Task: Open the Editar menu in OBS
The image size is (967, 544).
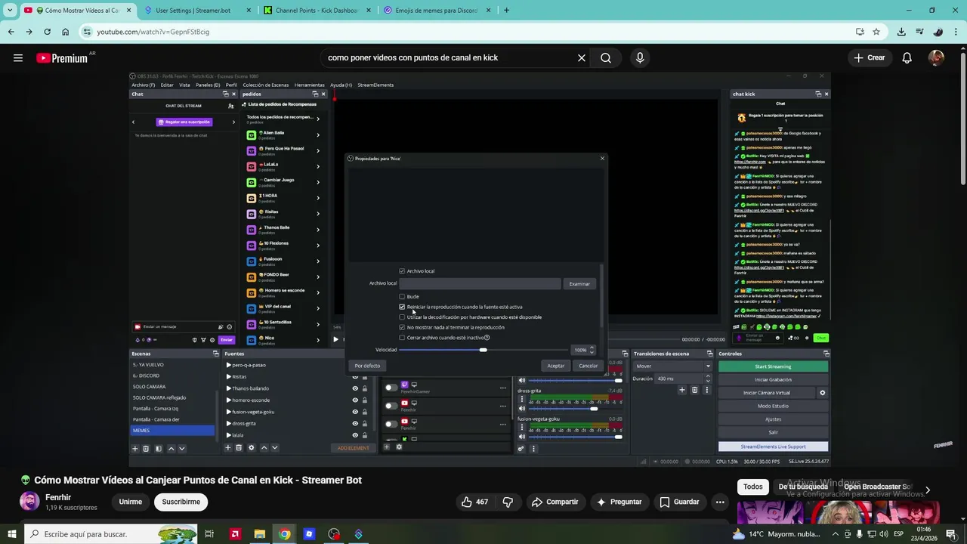Action: [167, 85]
